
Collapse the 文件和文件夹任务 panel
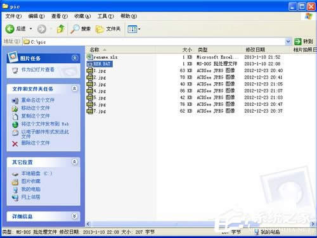74,89
